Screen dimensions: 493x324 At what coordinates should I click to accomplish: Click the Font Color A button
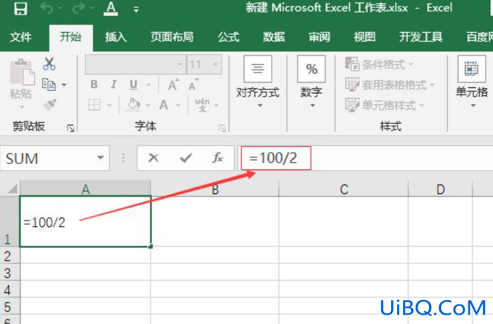pos(164,105)
